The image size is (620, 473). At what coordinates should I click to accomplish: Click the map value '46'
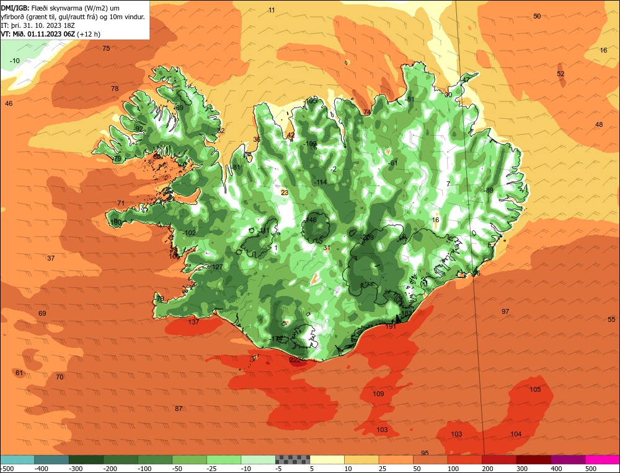tap(9, 103)
